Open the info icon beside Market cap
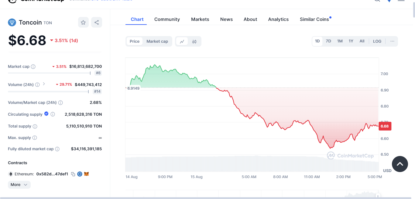415x199 pixels. click(33, 67)
